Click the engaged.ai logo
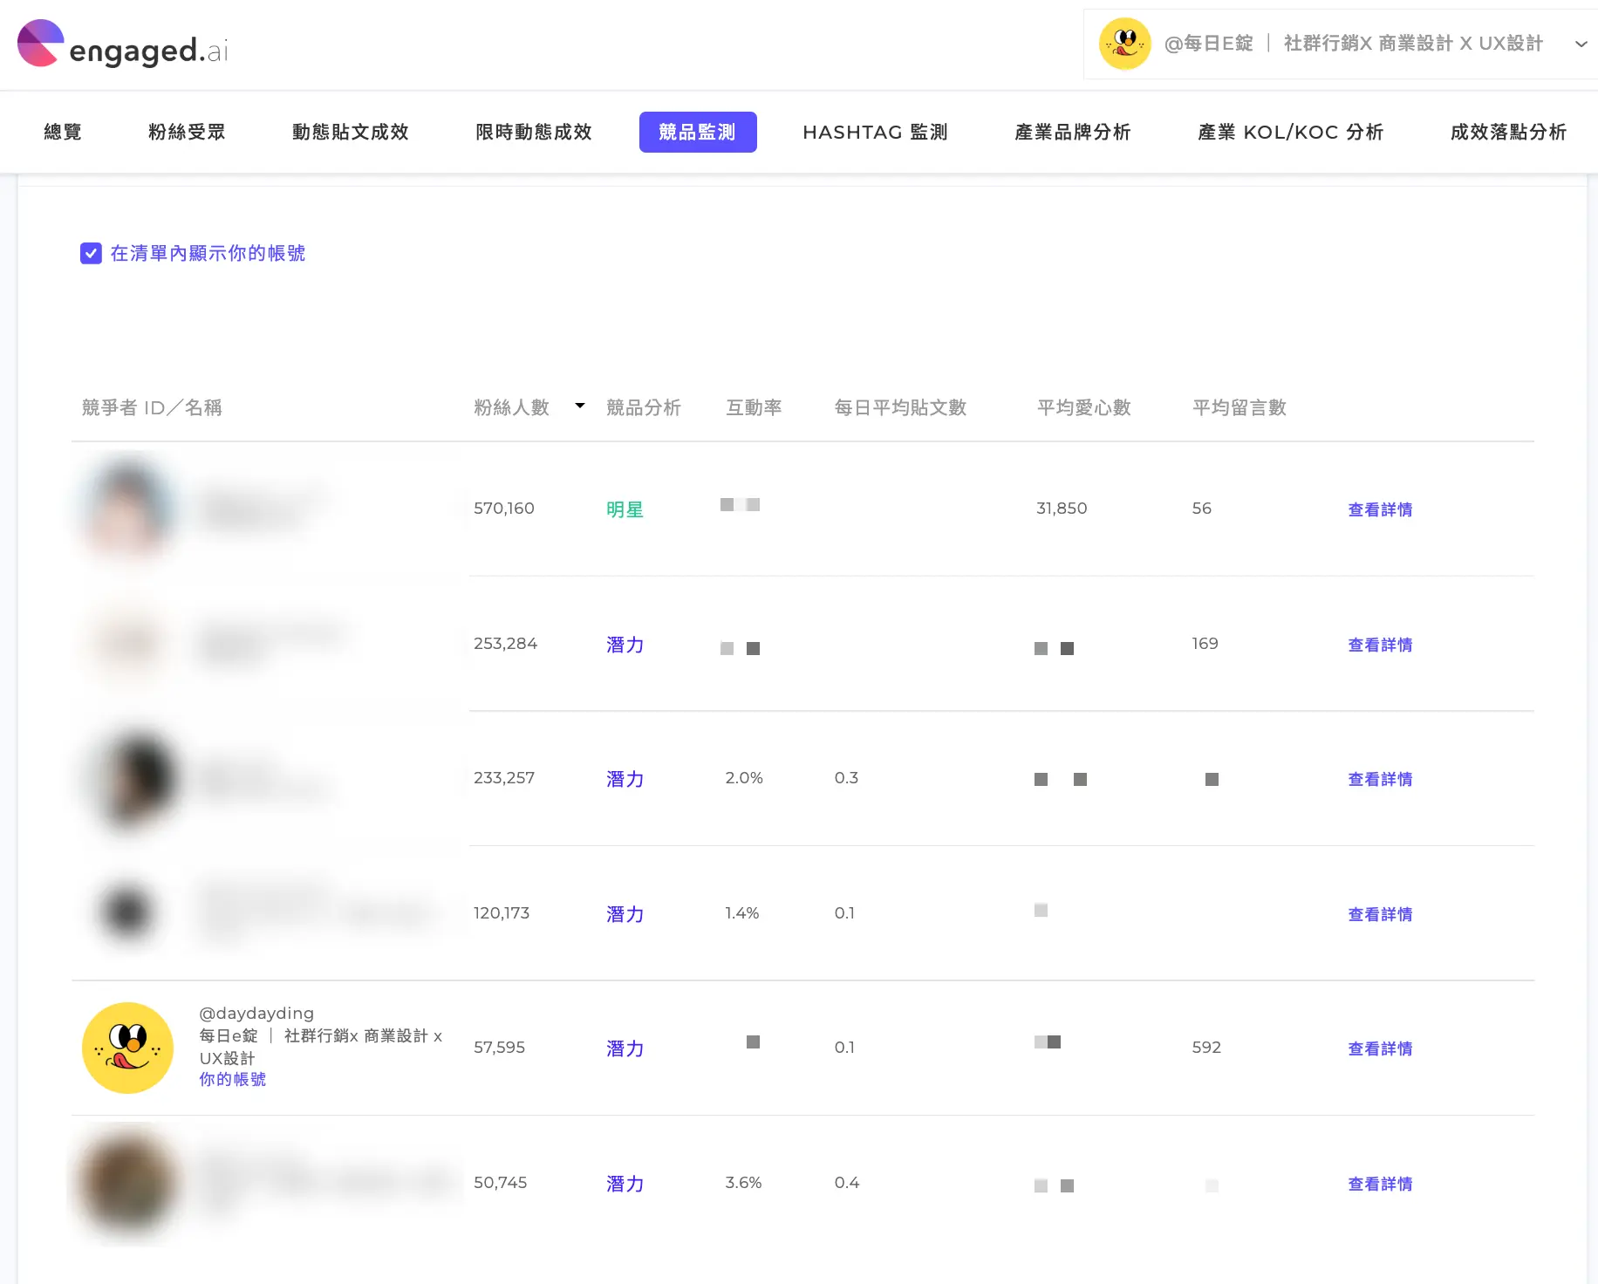 tap(122, 44)
